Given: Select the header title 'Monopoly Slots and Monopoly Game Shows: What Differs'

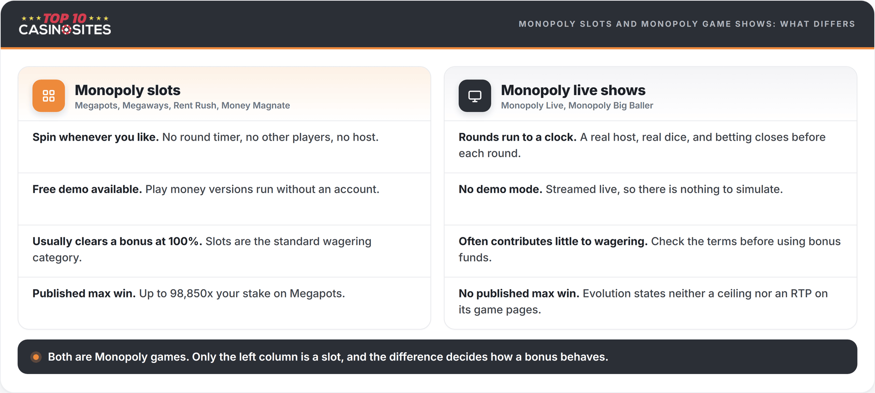Looking at the screenshot, I should point(686,24).
